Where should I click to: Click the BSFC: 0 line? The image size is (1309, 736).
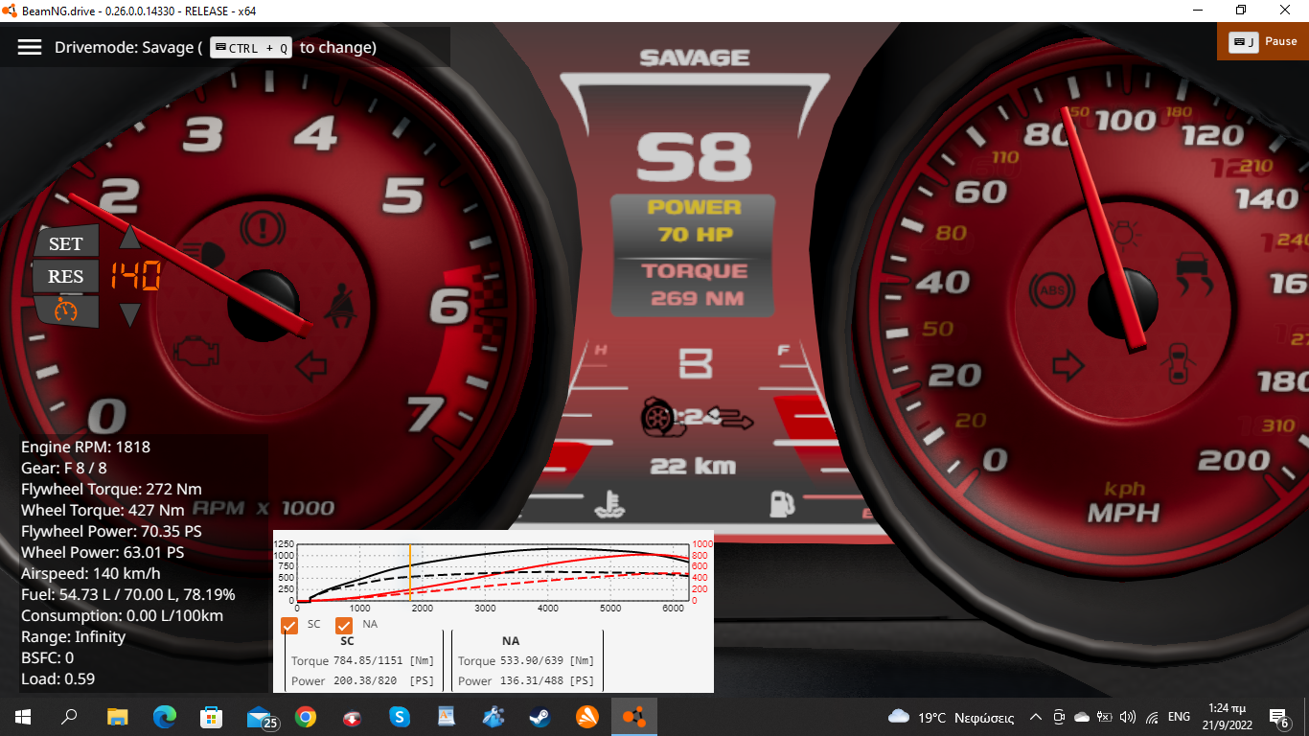[x=47, y=657]
